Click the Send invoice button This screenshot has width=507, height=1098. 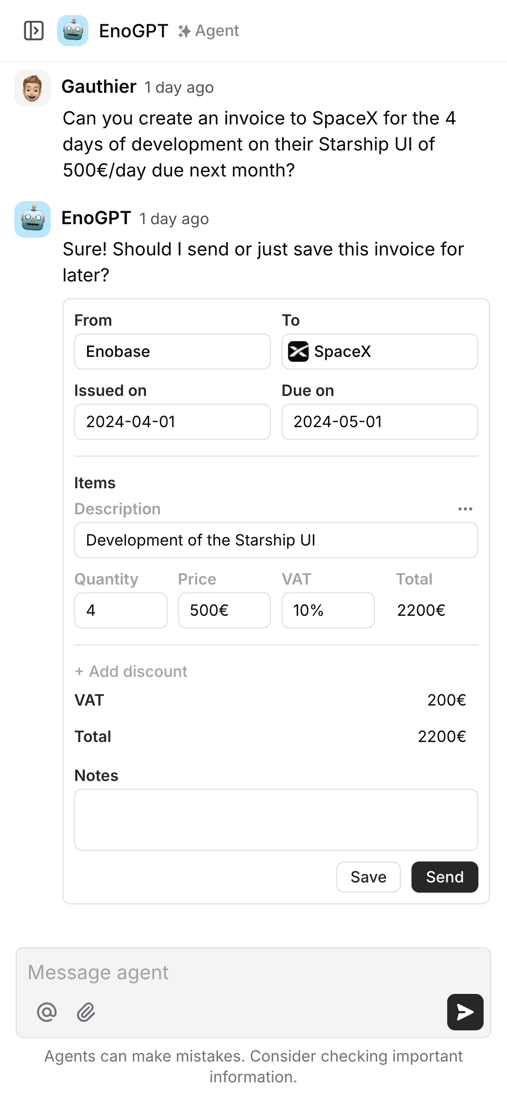coord(445,877)
